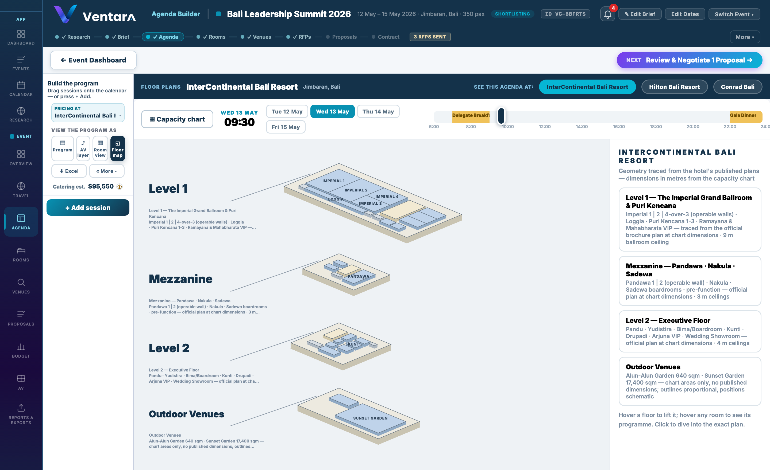Select the Floor map view
Screen dimensions: 770x470
[x=117, y=148]
